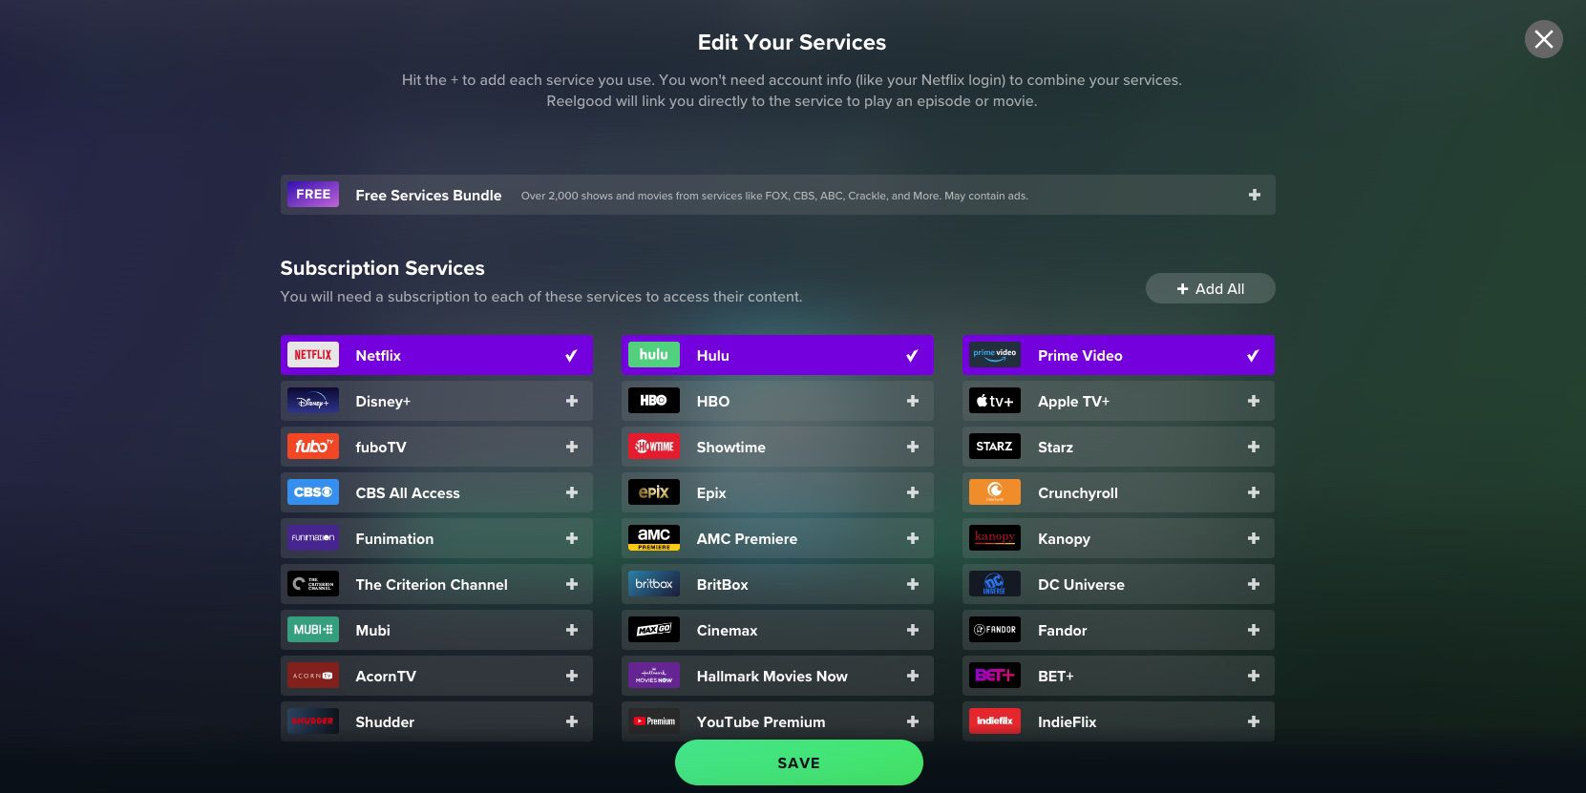Select the Fandor service name
This screenshot has height=793, width=1586.
(1063, 630)
